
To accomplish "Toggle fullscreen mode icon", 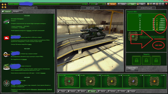I will [160, 4].
